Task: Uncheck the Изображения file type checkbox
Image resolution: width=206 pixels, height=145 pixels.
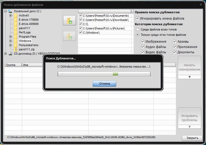Action: [143, 41]
